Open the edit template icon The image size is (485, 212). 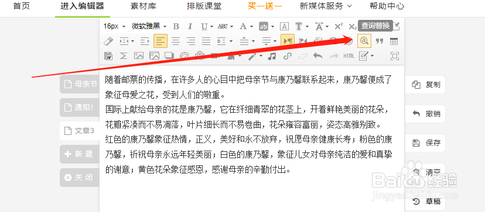click(364, 56)
